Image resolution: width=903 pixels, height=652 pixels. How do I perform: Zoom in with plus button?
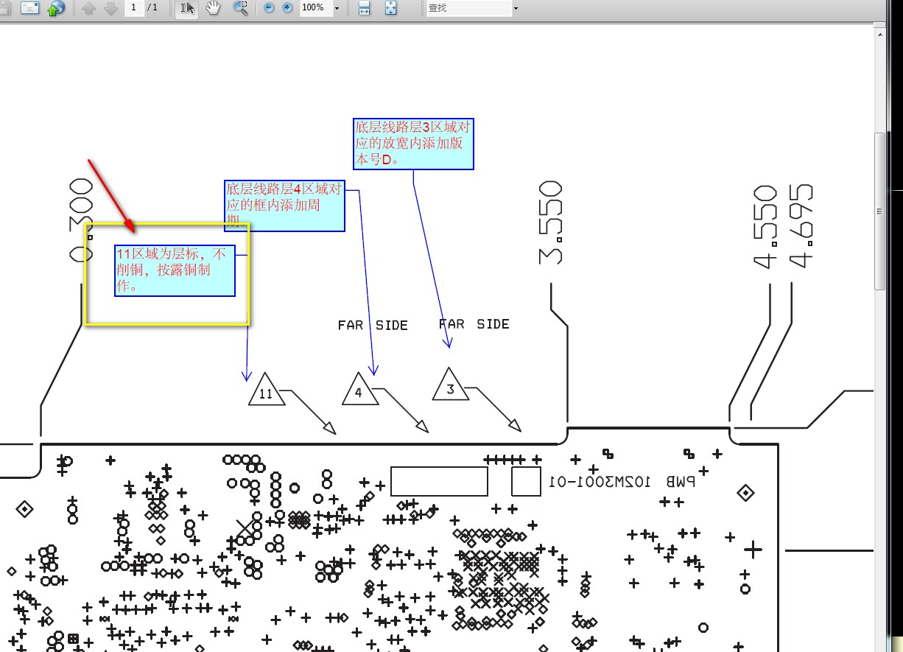287,7
